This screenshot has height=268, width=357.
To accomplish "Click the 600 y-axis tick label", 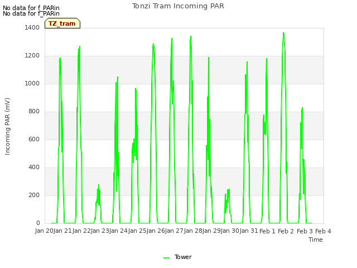I will (x=34, y=139).
